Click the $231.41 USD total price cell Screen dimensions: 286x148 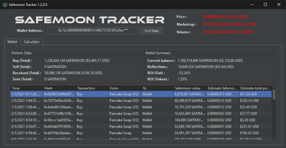click(x=255, y=126)
